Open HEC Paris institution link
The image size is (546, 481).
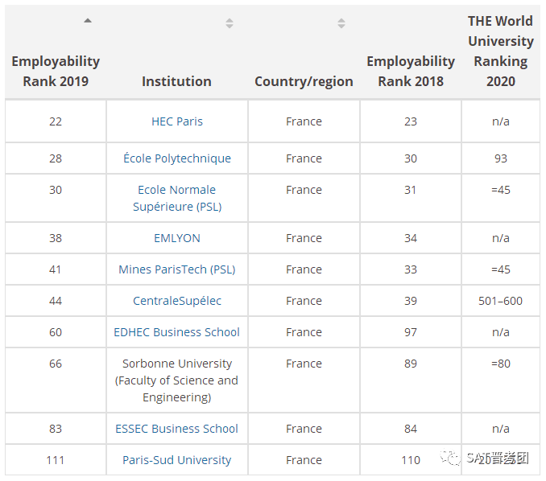(177, 121)
